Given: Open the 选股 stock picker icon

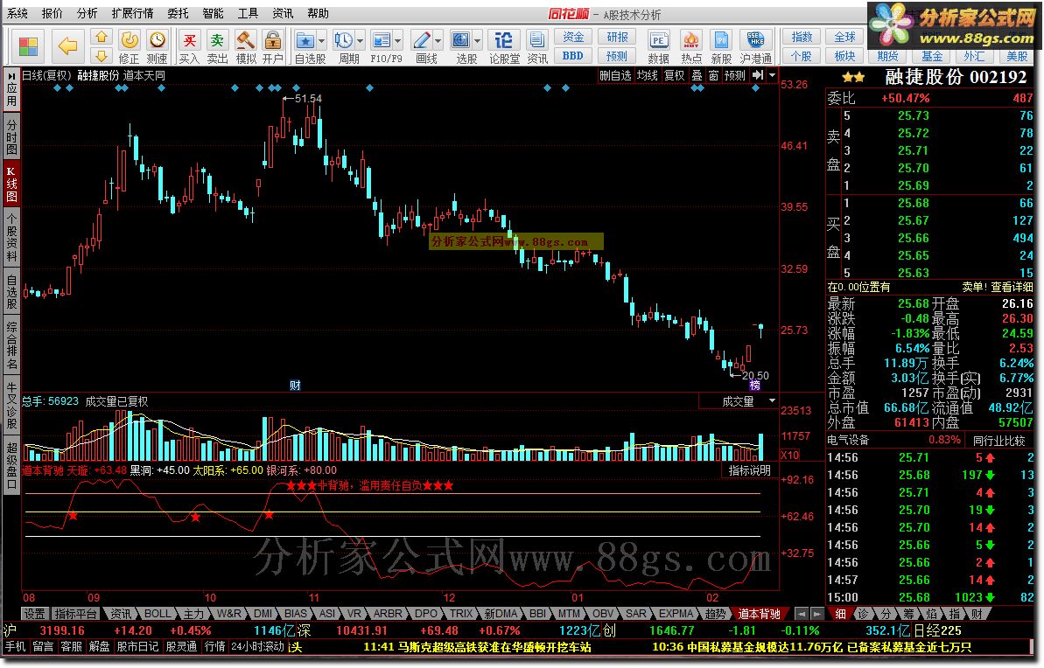Looking at the screenshot, I should pyautogui.click(x=461, y=40).
